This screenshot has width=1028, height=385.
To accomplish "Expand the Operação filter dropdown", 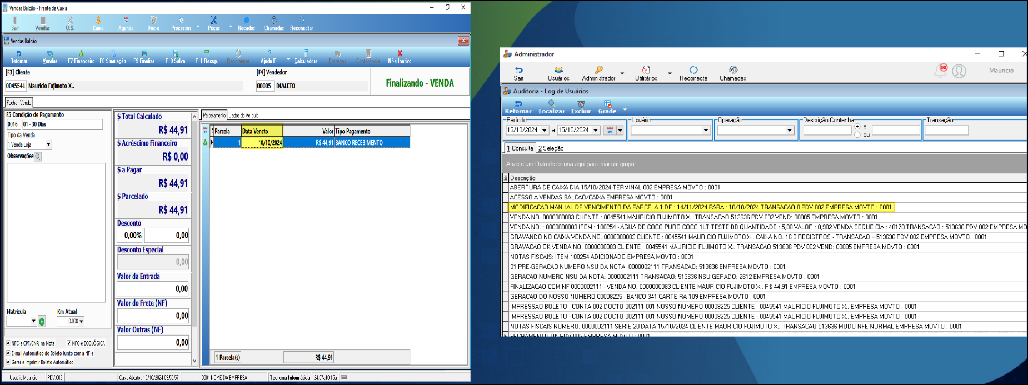I will pyautogui.click(x=789, y=131).
